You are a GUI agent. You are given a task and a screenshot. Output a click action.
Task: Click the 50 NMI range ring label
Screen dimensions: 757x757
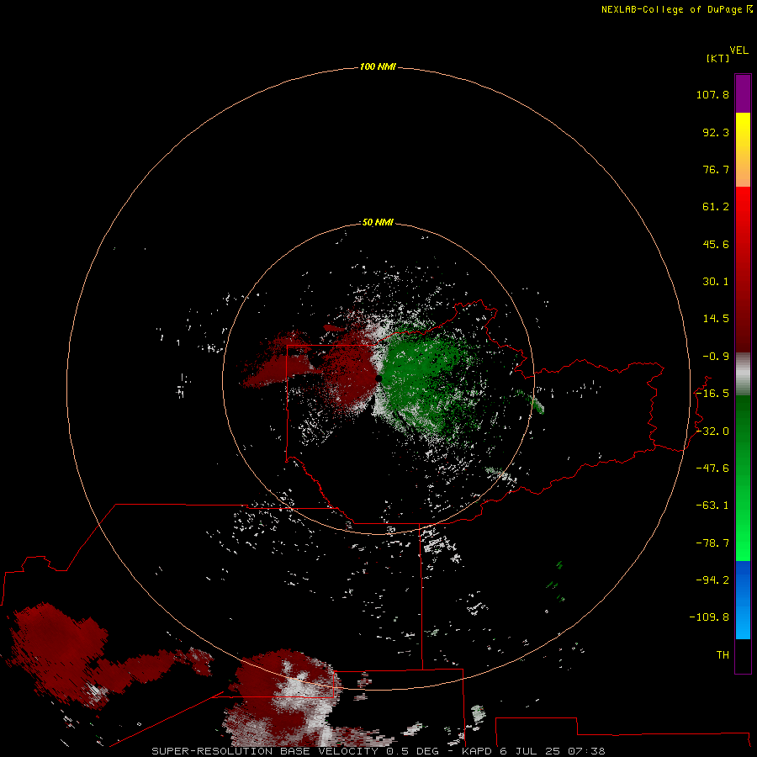click(x=378, y=223)
